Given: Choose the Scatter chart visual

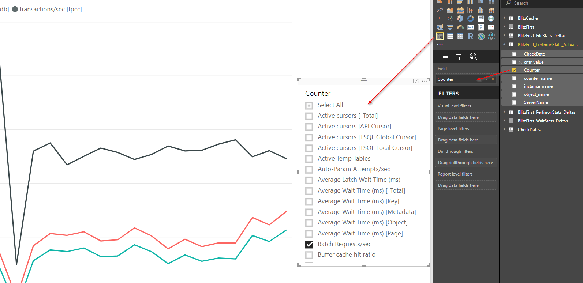Looking at the screenshot, I should point(450,19).
